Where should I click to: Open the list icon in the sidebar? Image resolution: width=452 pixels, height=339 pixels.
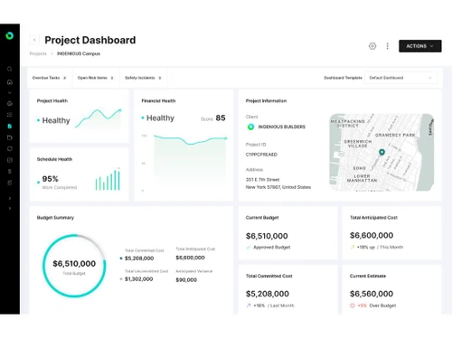click(x=10, y=115)
